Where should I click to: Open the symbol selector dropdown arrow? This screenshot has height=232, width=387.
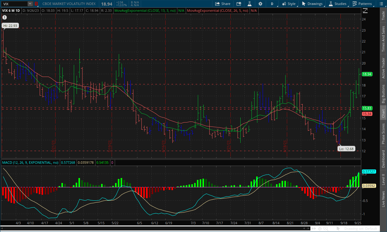coord(30,4)
